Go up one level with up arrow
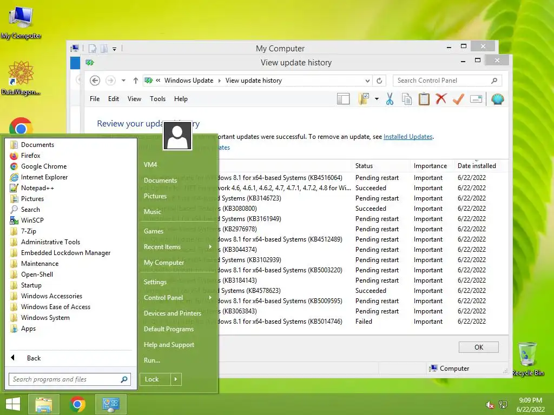 click(x=135, y=81)
